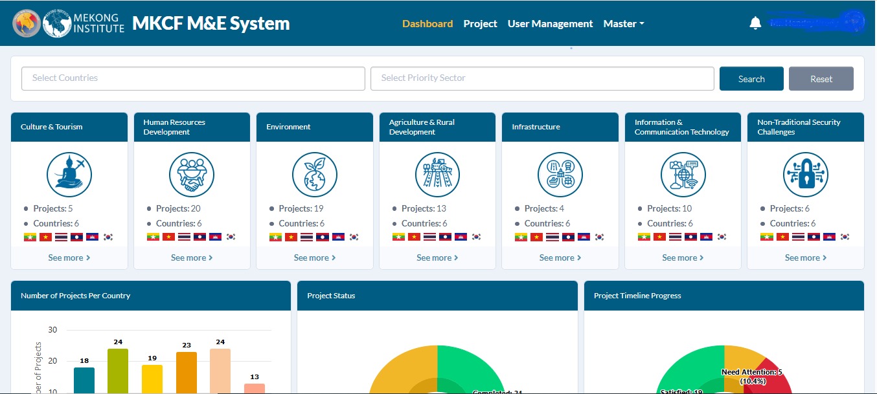The image size is (877, 394).
Task: Click the Thailand flag in the Infrastructure card
Action: coord(552,237)
